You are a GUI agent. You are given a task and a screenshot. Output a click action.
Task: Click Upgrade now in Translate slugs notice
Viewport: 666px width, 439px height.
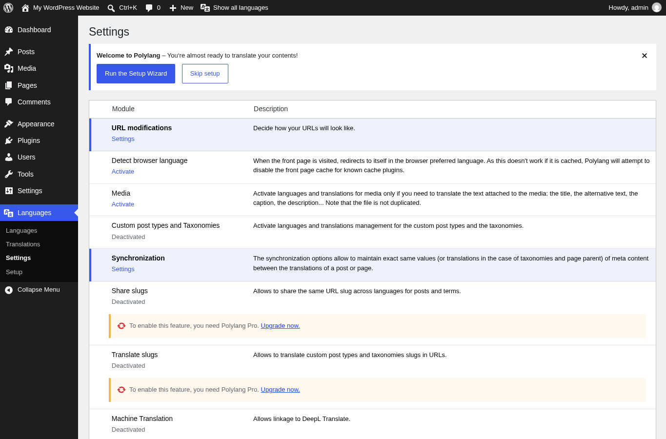280,390
